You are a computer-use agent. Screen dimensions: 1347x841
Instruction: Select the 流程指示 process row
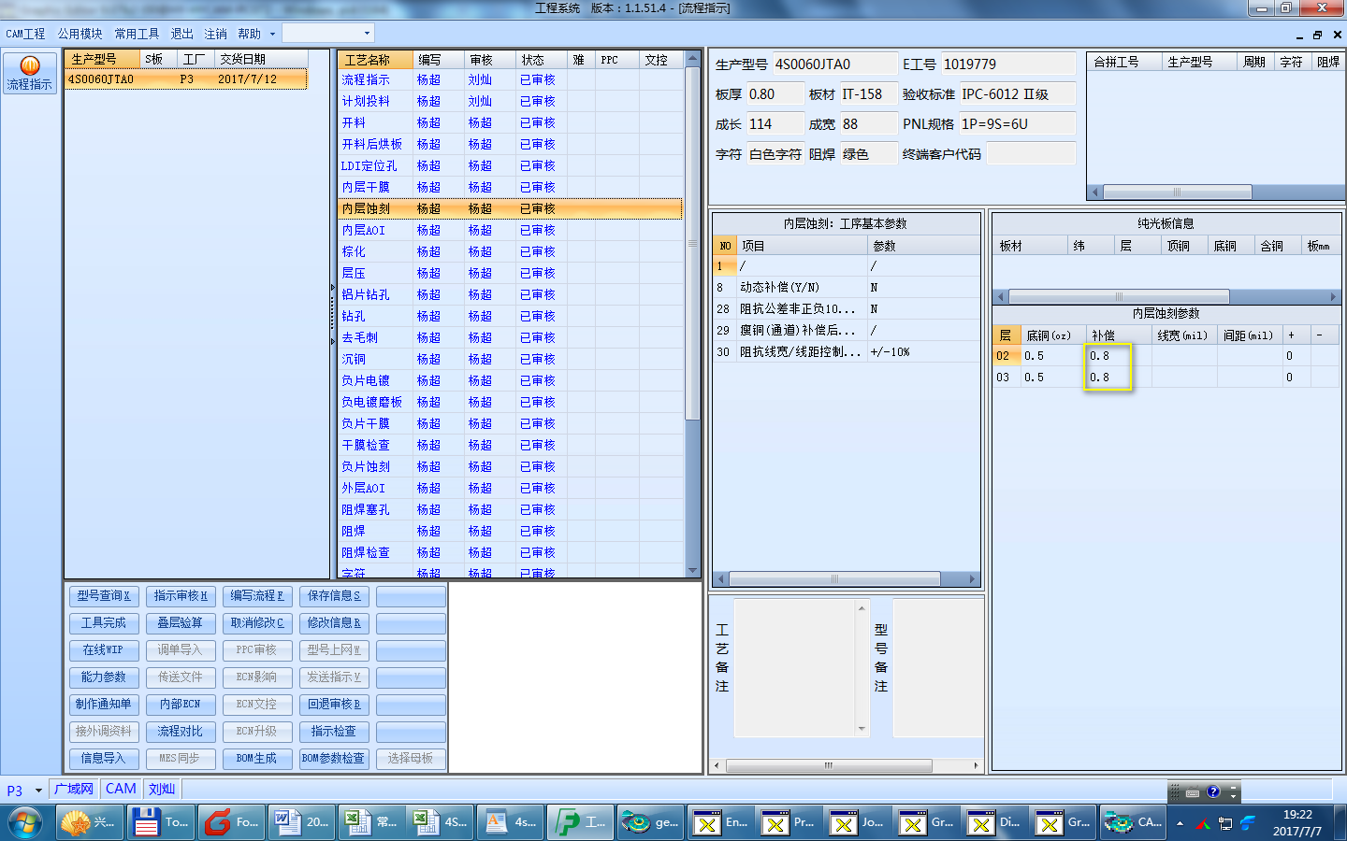510,80
